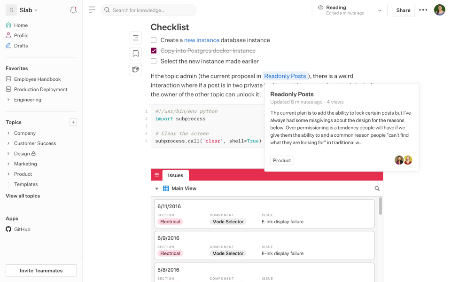Viewport: 451px width, 282px height.
Task: Open the GitHub app integration
Action: click(18, 229)
